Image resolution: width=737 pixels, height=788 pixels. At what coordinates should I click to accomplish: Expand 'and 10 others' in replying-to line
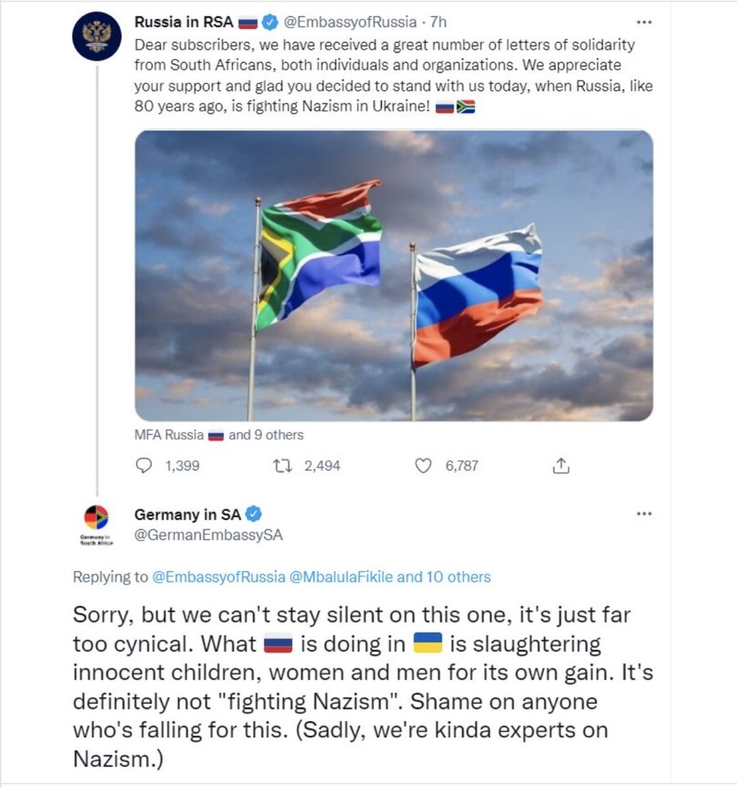point(444,577)
